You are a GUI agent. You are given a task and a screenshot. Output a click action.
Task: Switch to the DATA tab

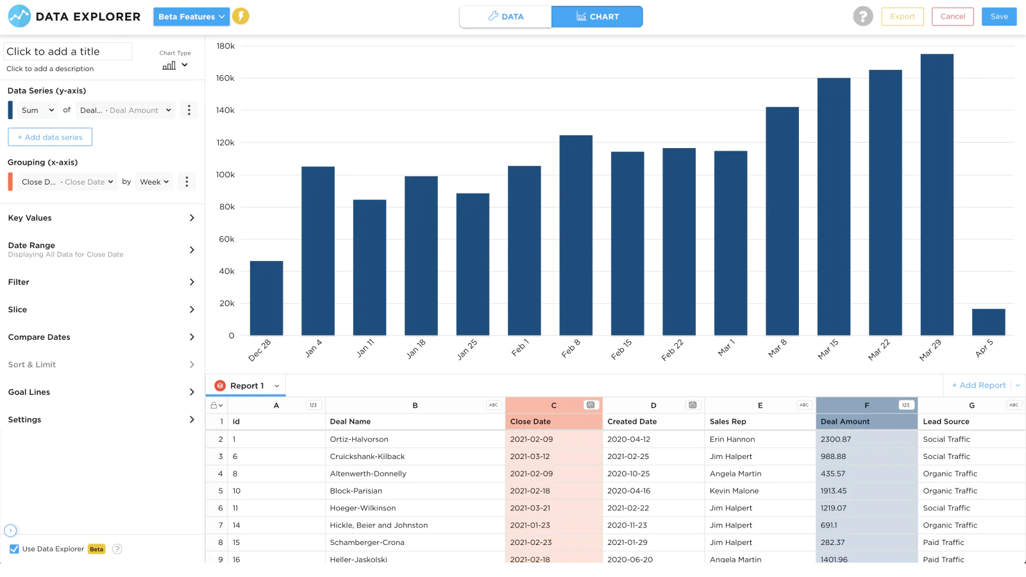click(x=505, y=17)
